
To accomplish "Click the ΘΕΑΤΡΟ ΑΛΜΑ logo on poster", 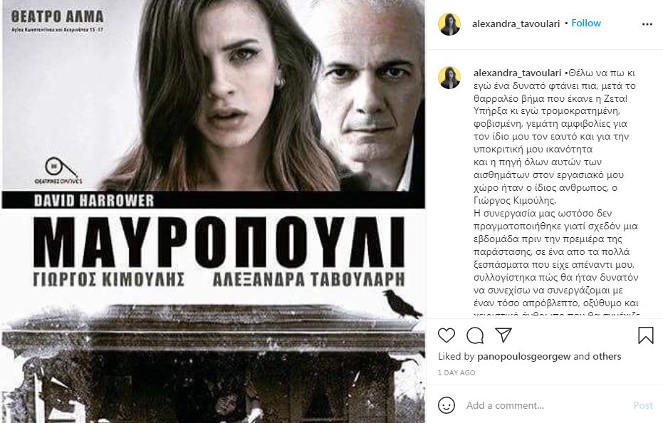I will (57, 20).
